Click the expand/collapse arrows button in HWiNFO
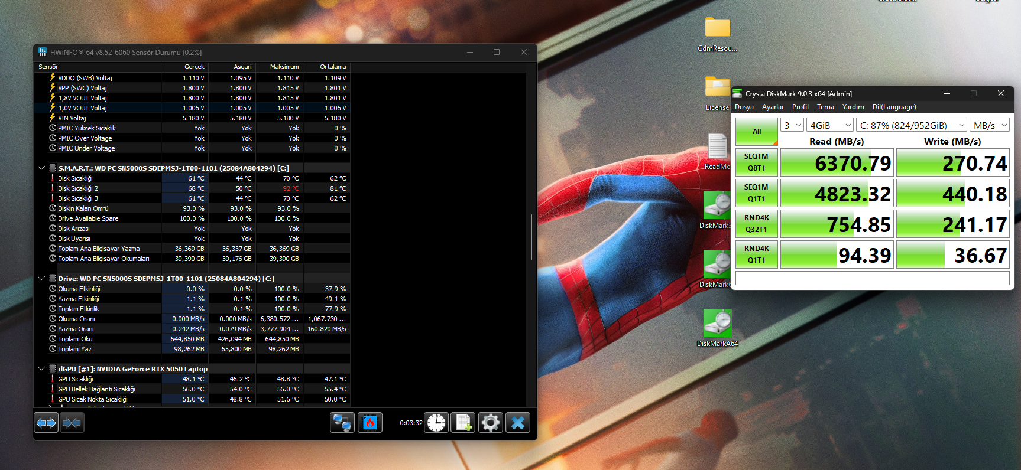The height and width of the screenshot is (470, 1021). coord(46,423)
